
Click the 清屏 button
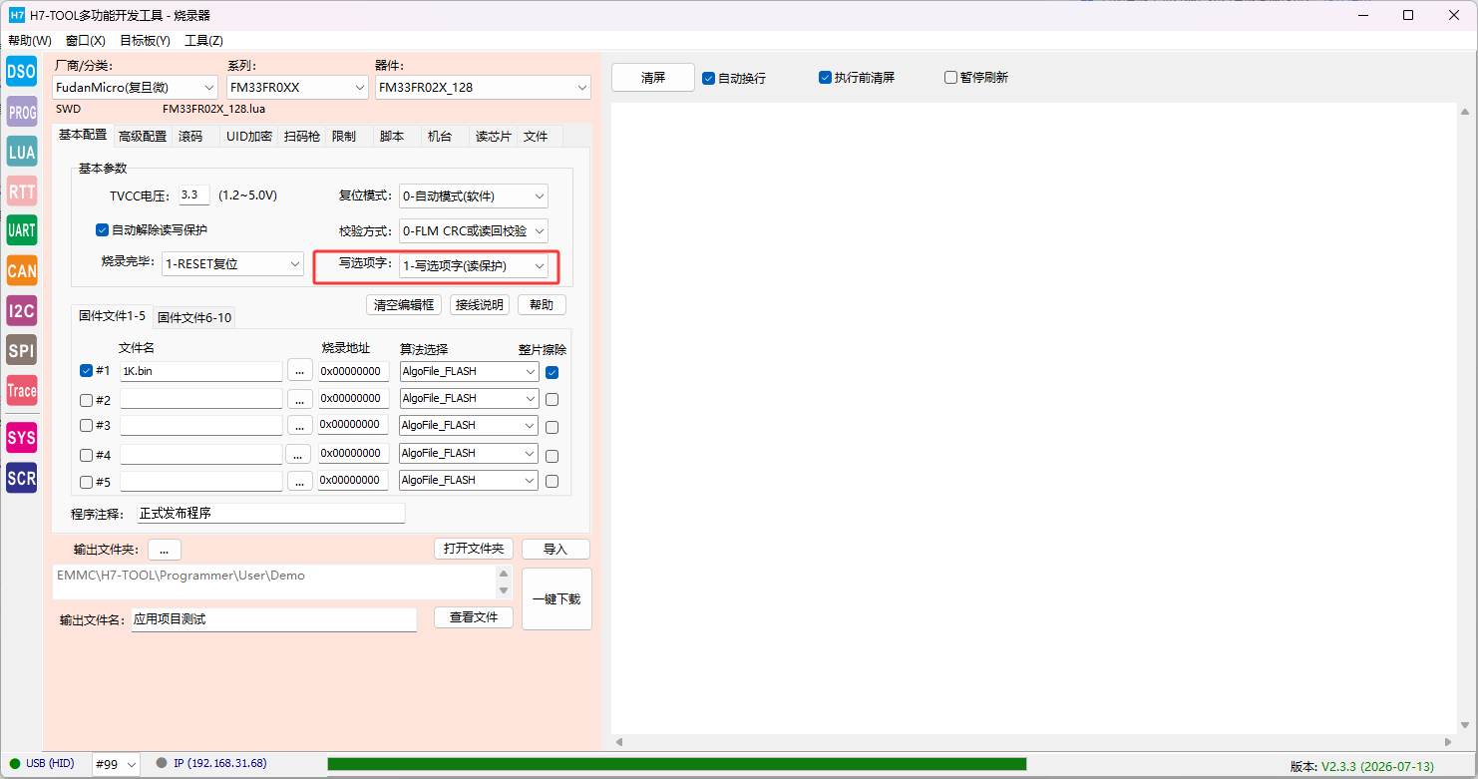[x=653, y=78]
